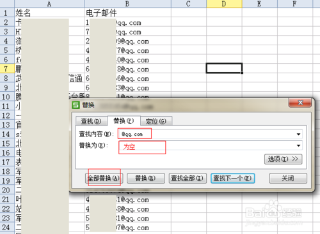Open the Find what history dropdown arrow
The width and height of the screenshot is (320, 234).
(298, 135)
